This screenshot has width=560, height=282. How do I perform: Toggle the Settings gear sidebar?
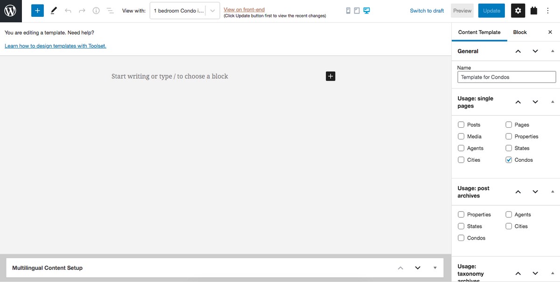point(518,11)
